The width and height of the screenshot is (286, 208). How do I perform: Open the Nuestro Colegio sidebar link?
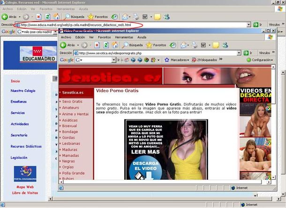point(23,91)
